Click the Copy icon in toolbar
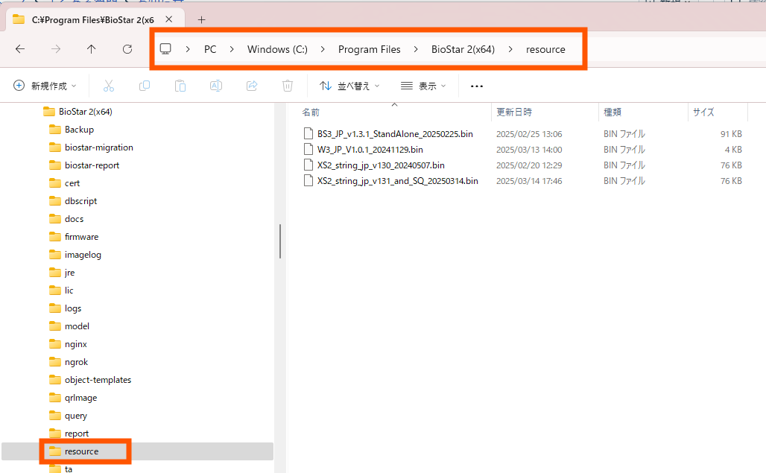Viewport: 766px width, 473px height. (144, 86)
